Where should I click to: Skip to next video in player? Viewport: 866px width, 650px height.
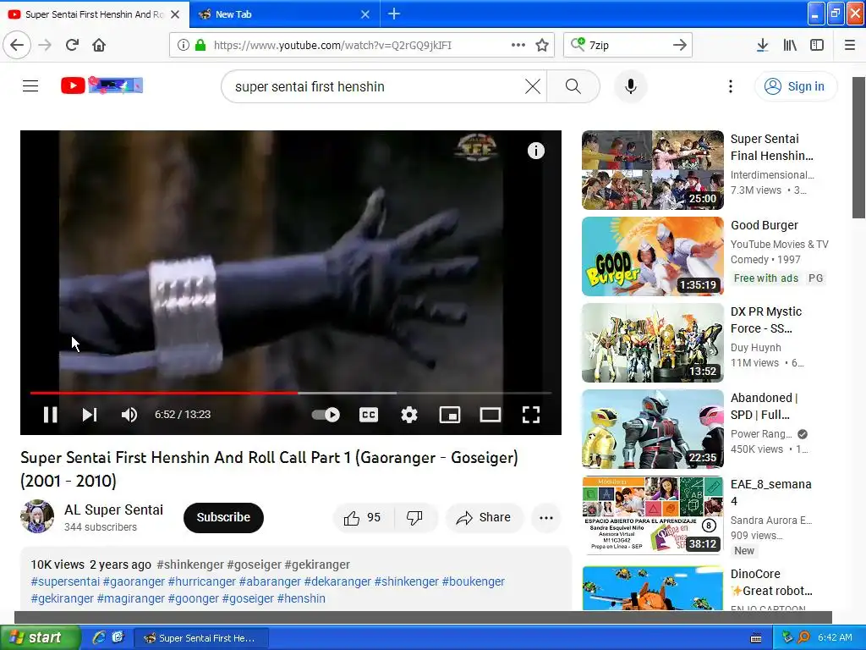coord(90,415)
